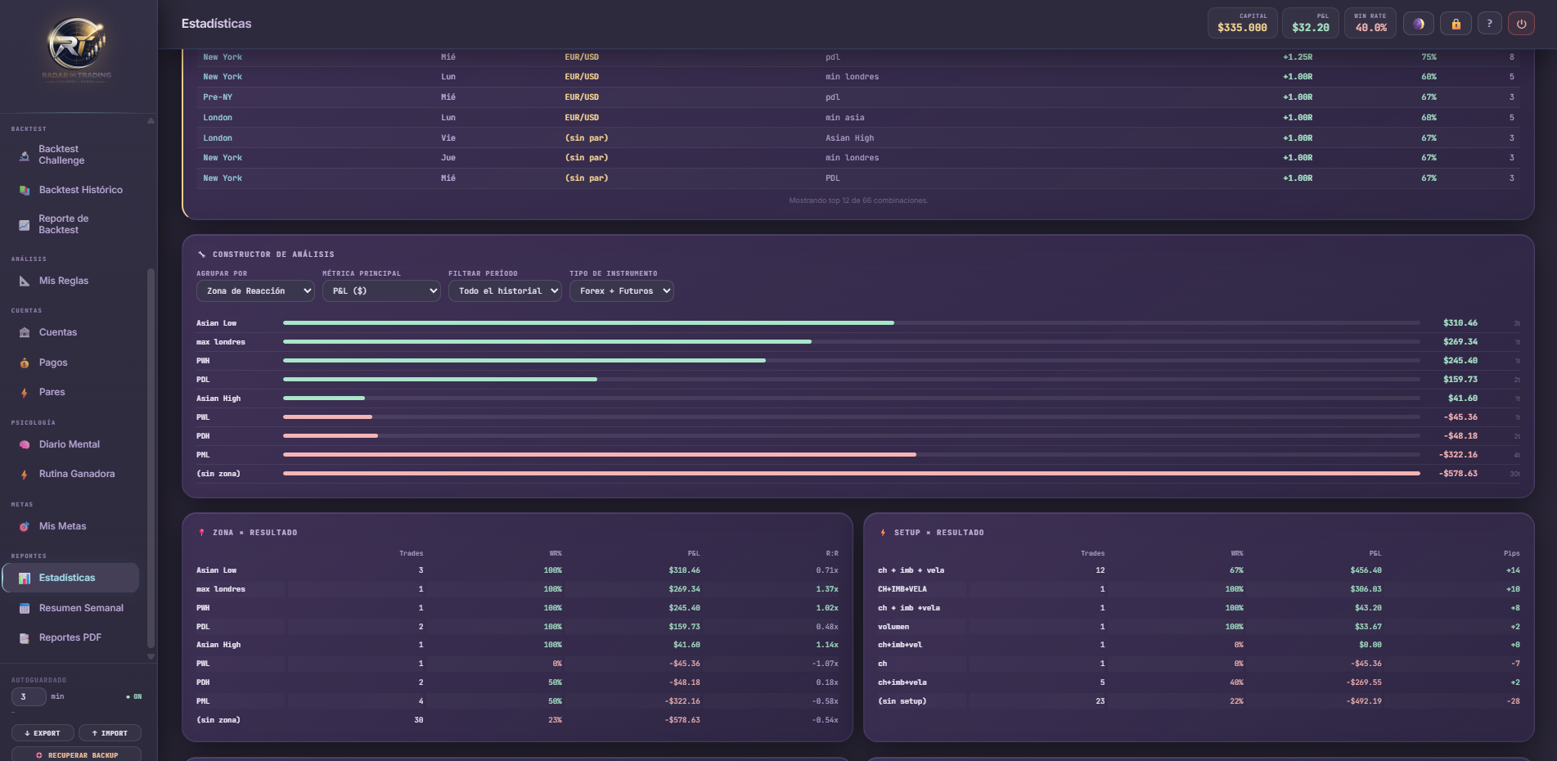The height and width of the screenshot is (761, 1557).
Task: Click the orange padlock lock icon
Action: (1456, 24)
